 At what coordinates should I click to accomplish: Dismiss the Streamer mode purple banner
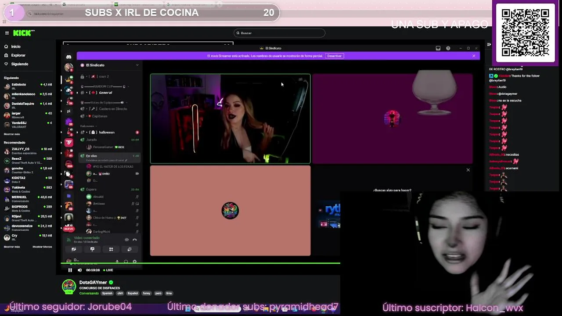tap(474, 56)
